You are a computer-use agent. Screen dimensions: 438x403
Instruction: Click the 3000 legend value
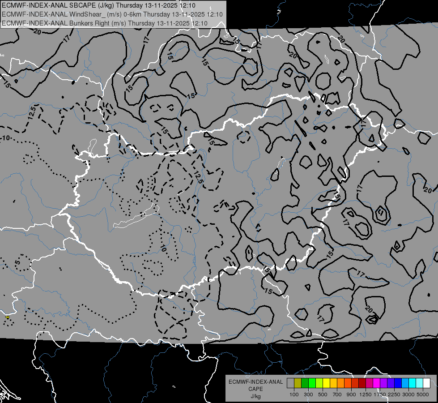[408, 394]
